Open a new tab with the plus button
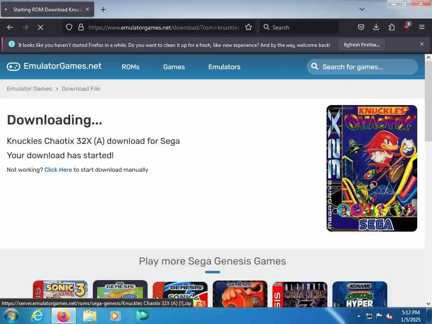Viewport: 432px width, 324px height. pos(103,9)
